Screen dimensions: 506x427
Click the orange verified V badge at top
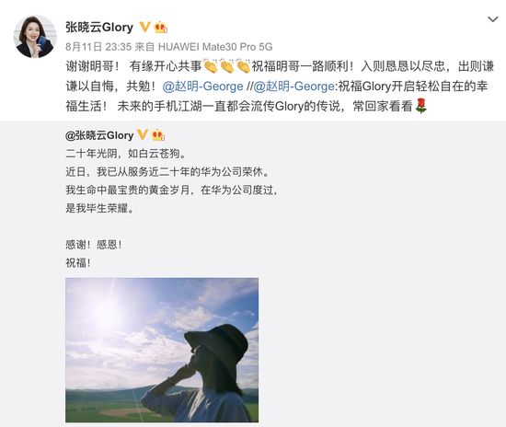pyautogui.click(x=144, y=27)
